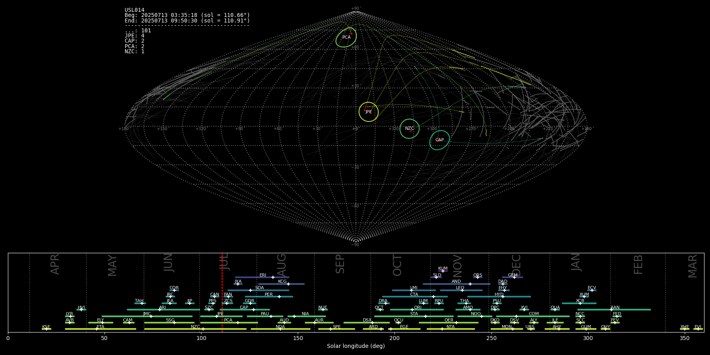
Task: Click the GEM shower label in timeline
Action: point(513,275)
